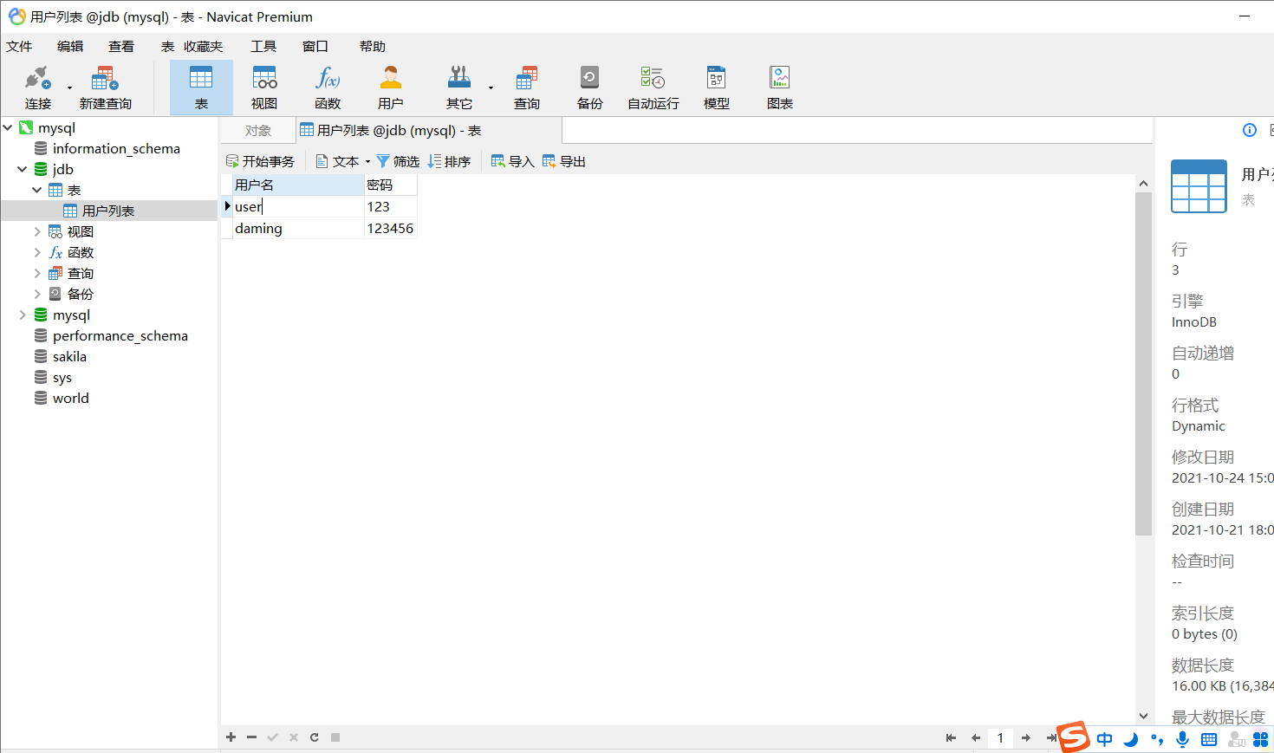Click the info icon in right panel

click(1250, 130)
